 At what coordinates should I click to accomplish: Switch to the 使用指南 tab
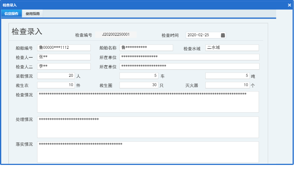coord(32,13)
